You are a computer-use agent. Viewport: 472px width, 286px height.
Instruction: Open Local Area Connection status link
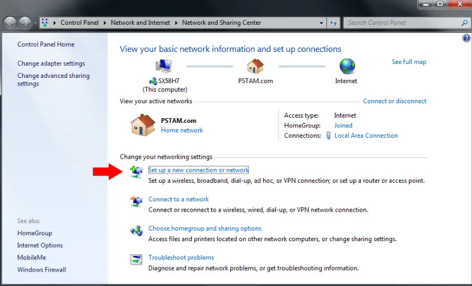tap(366, 136)
